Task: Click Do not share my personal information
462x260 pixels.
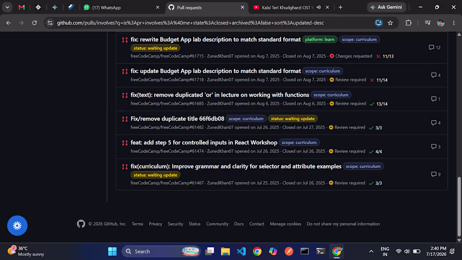Action: [x=343, y=224]
